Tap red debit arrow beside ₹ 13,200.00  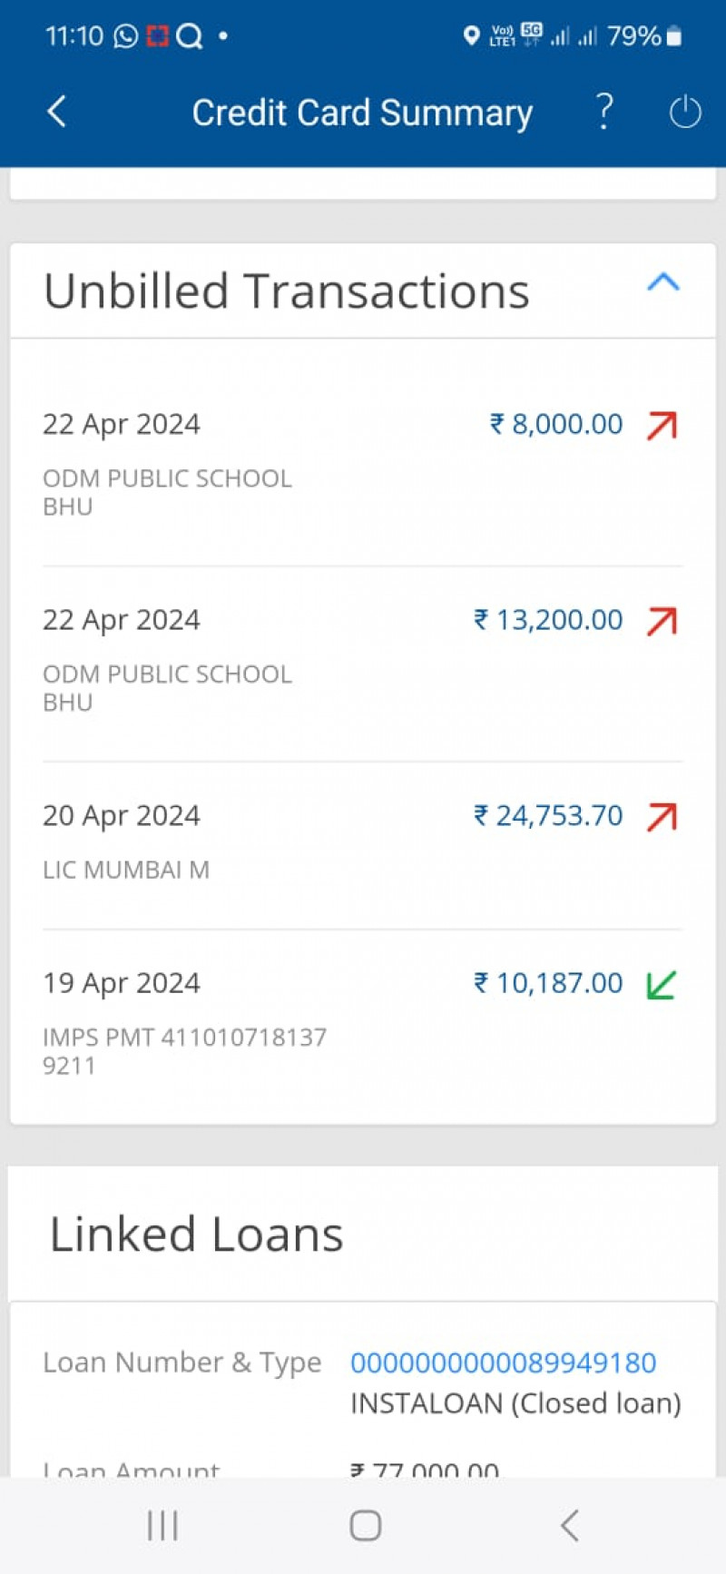click(662, 621)
